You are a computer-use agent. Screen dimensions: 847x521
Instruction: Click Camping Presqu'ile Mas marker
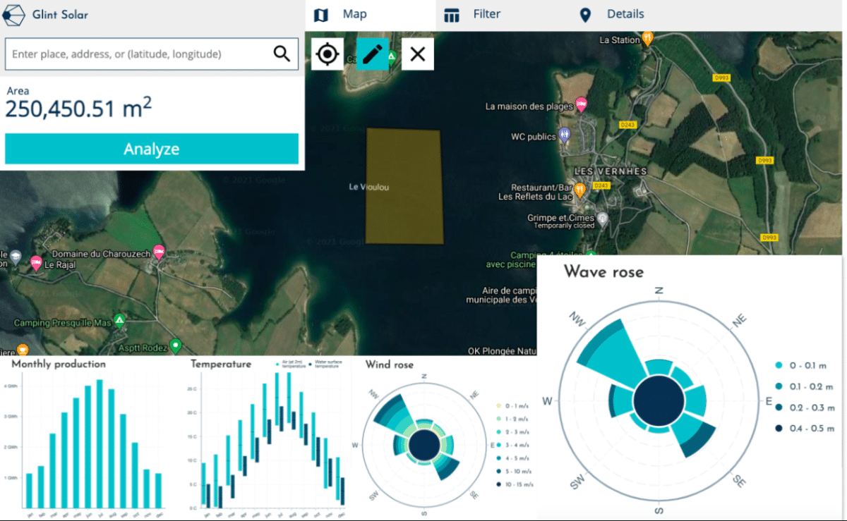[x=120, y=321]
